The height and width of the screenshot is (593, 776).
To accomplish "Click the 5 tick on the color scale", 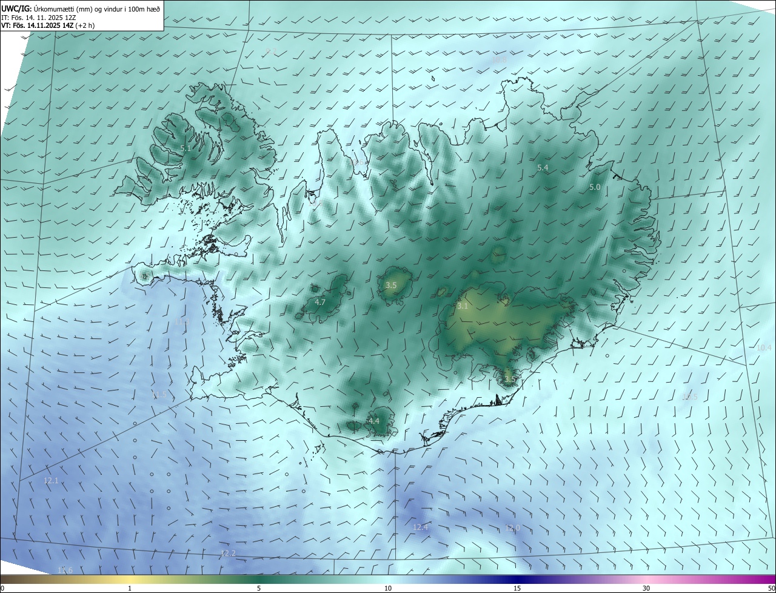I will [259, 588].
